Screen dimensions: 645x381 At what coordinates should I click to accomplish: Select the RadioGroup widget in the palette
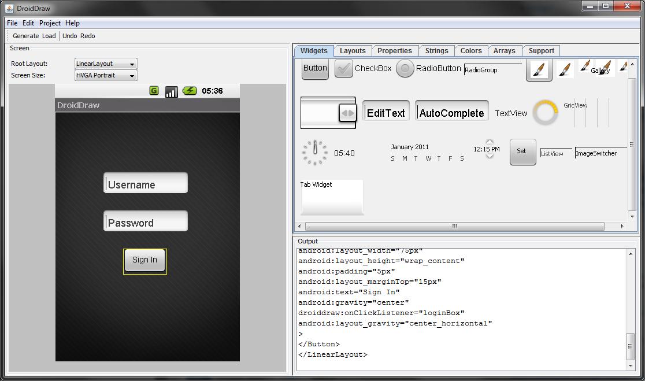493,69
